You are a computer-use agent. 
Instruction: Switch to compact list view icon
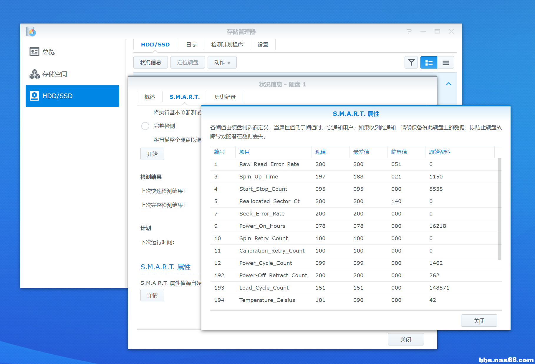pyautogui.click(x=445, y=62)
